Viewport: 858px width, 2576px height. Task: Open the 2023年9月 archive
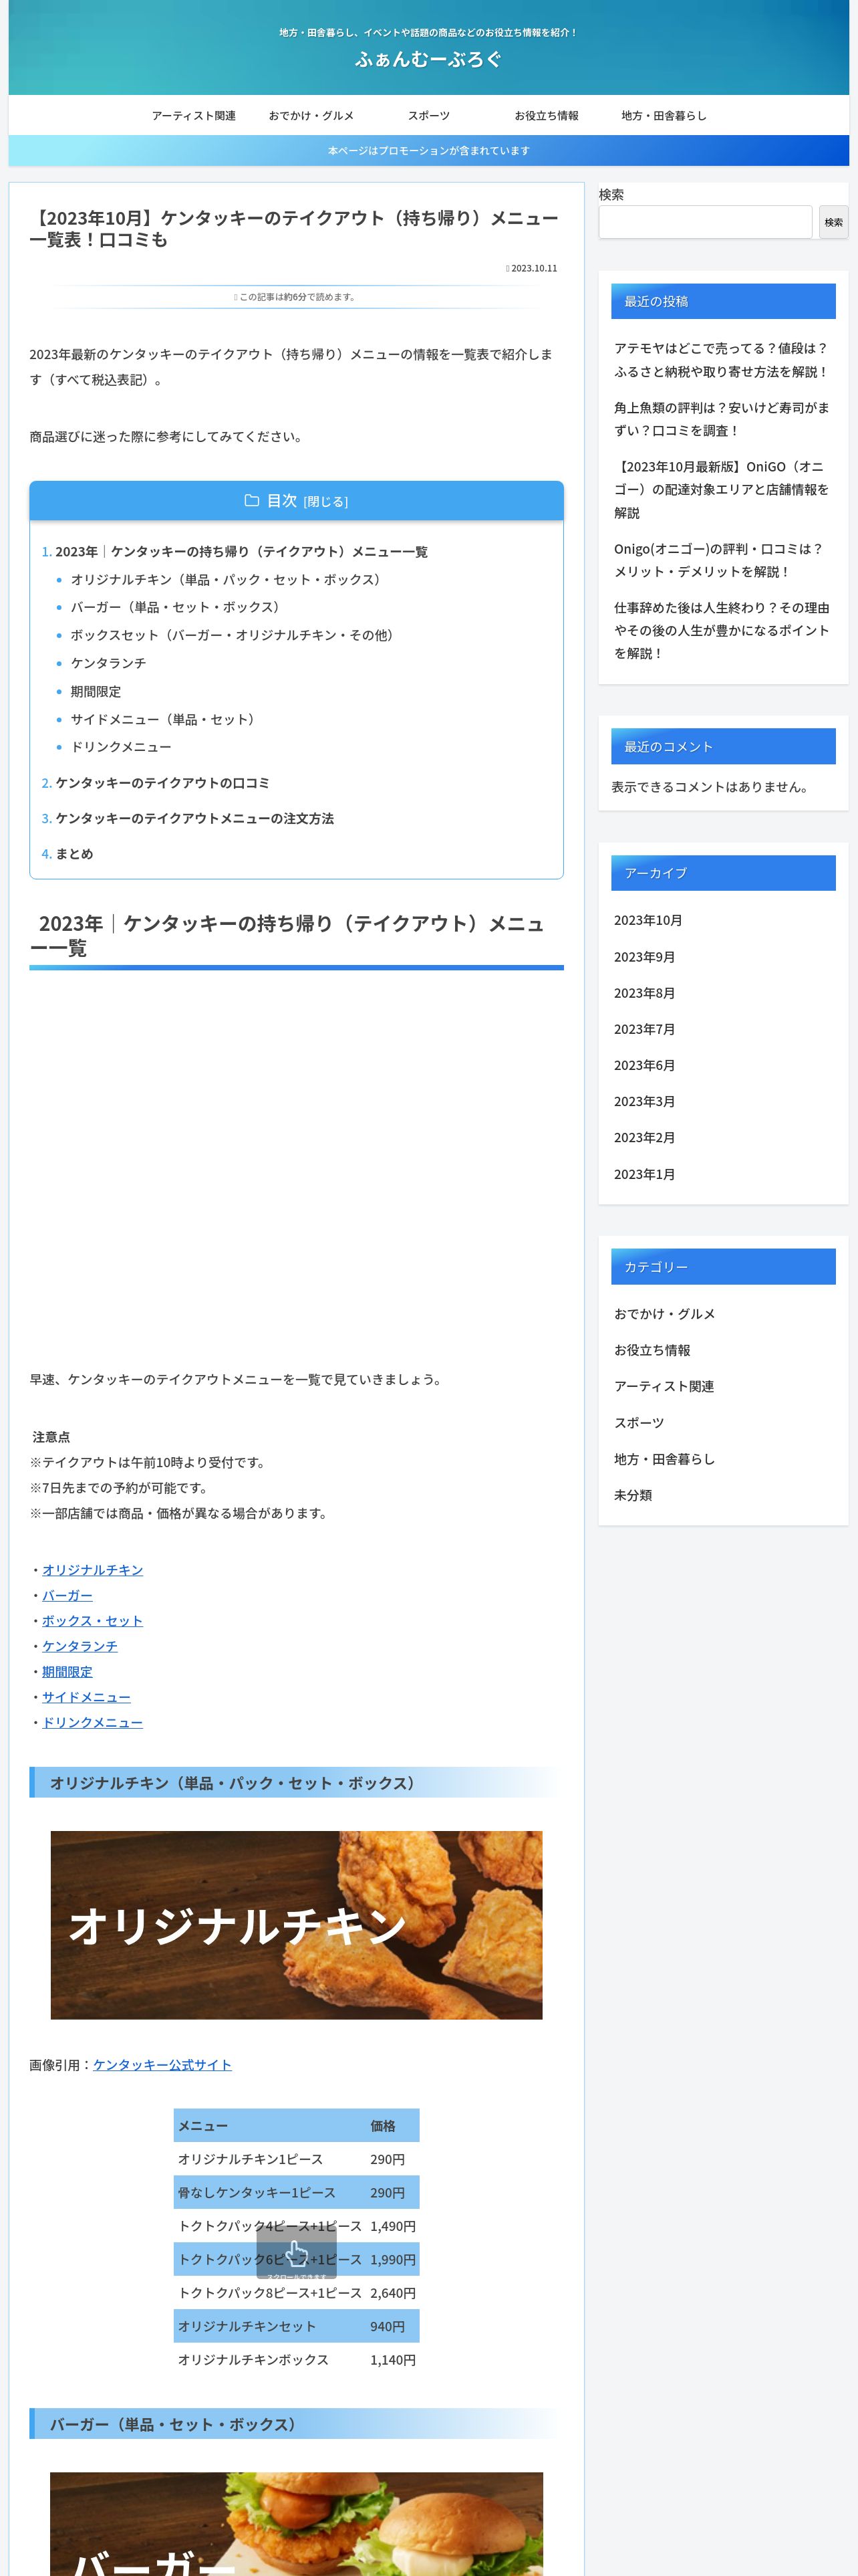coord(644,958)
